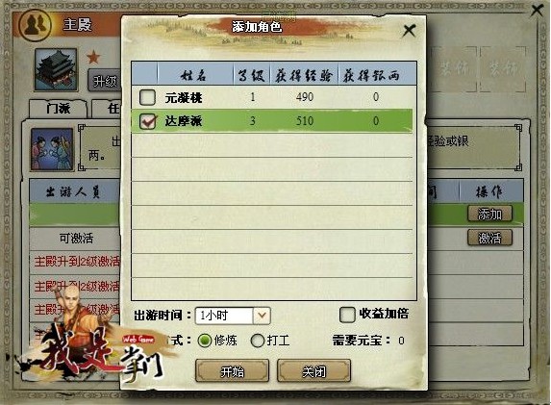This screenshot has width=551, height=405.
Task: Click the red star rating icon
Action: (93, 57)
